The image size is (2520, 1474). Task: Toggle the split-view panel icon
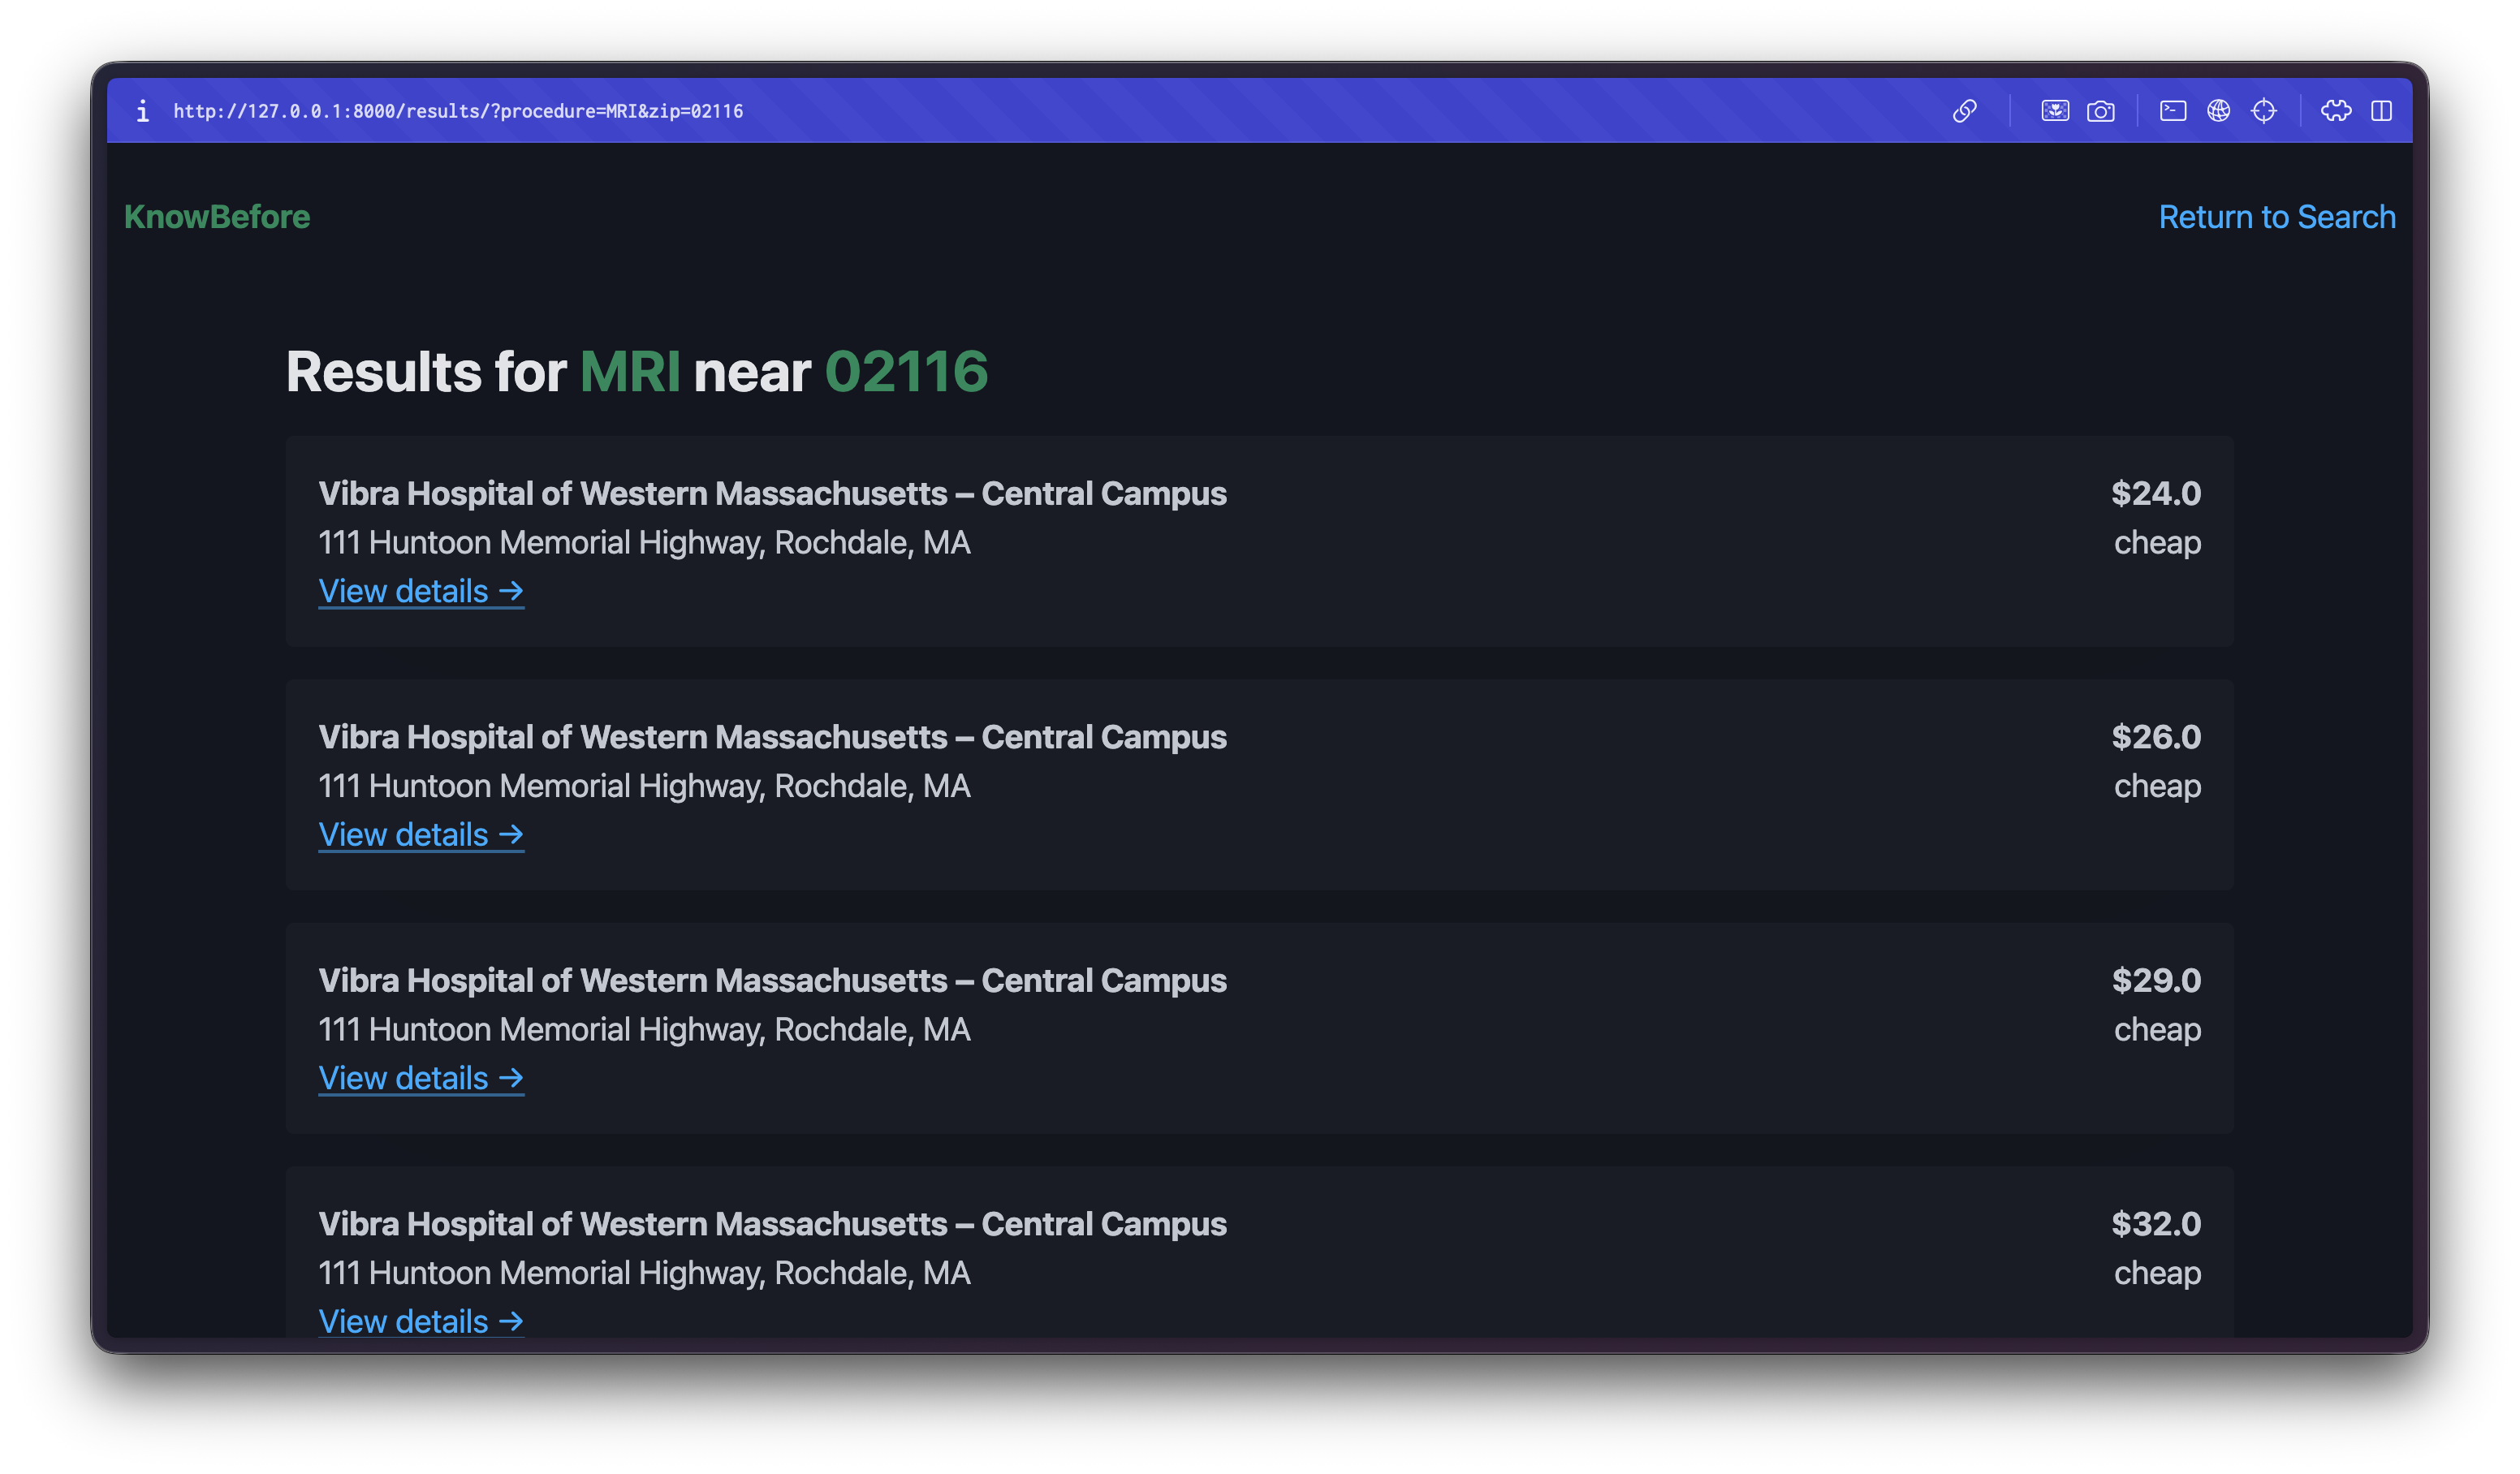[x=2381, y=111]
